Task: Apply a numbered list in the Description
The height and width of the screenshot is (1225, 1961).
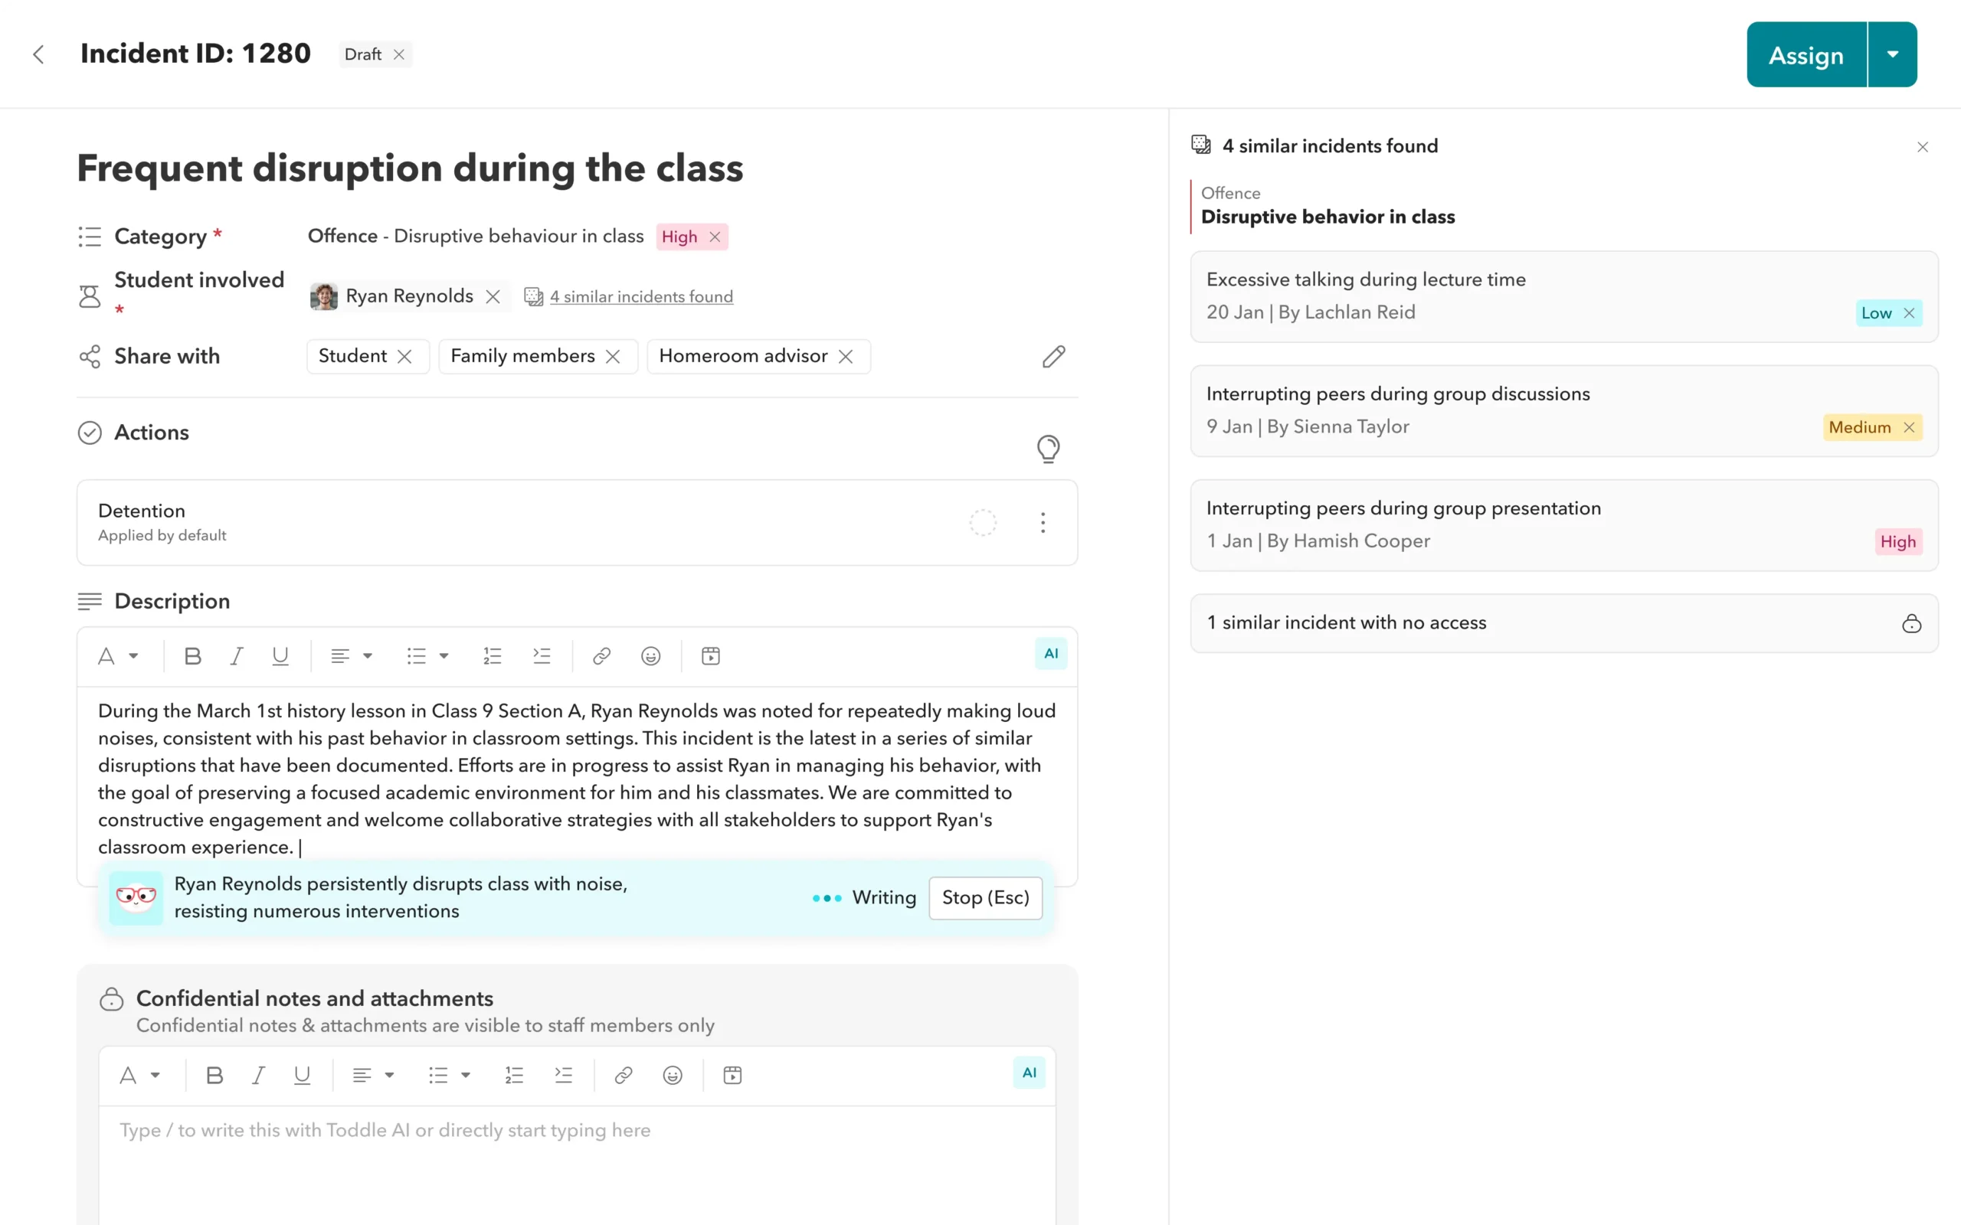Action: point(493,655)
